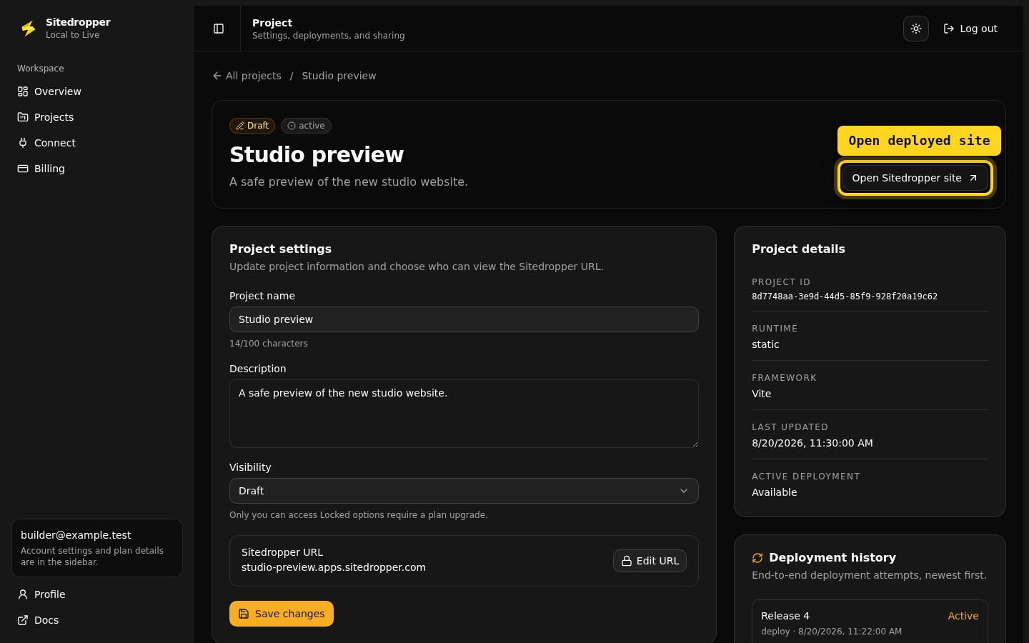
Task: Click the runtime value static
Action: 765,344
